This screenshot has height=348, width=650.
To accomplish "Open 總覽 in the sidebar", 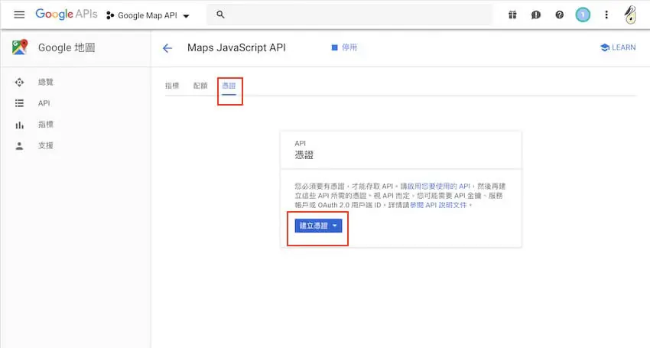I will pos(46,82).
